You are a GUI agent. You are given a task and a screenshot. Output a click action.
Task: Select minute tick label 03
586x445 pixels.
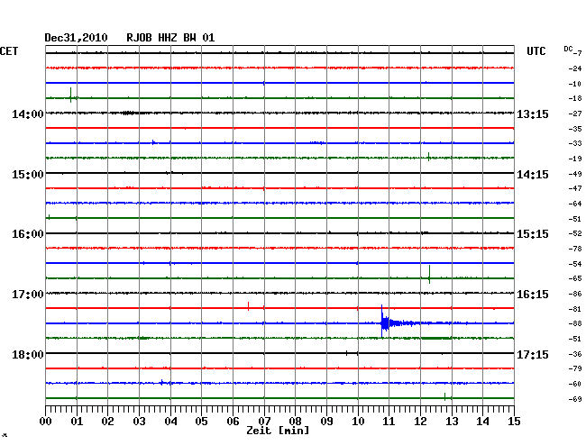point(139,421)
